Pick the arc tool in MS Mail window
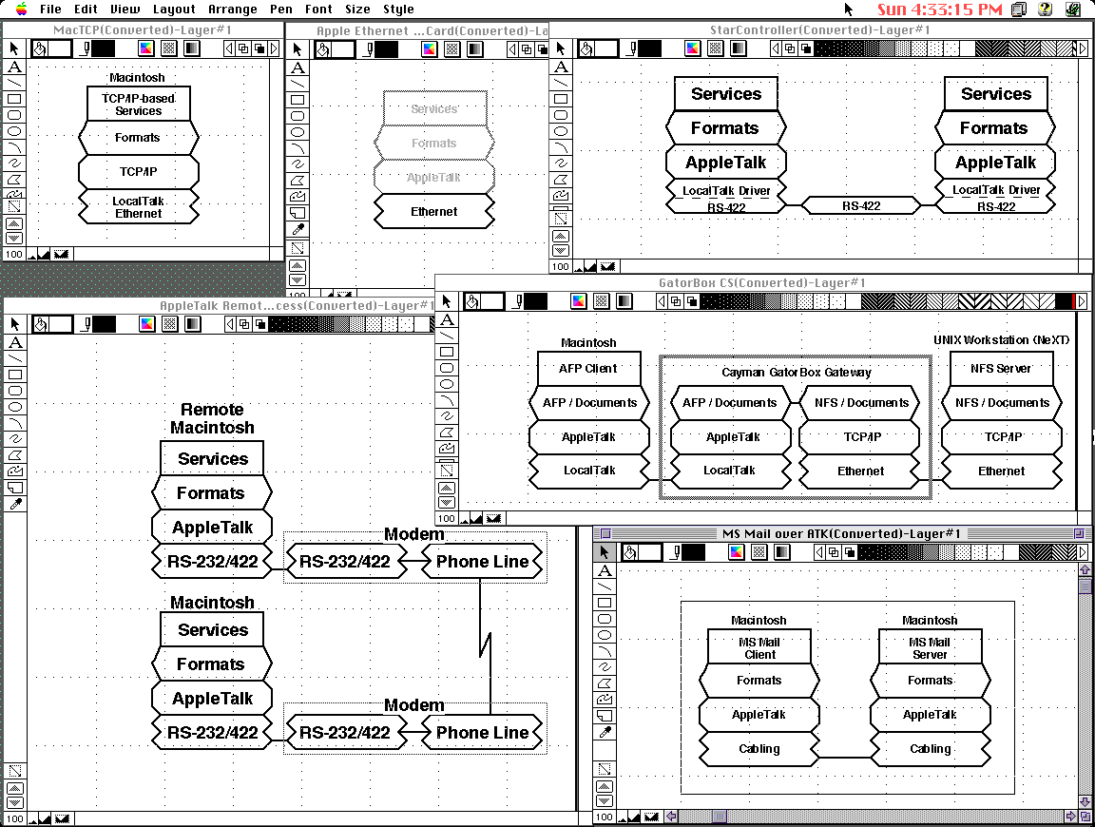Image resolution: width=1095 pixels, height=827 pixels. (x=605, y=651)
